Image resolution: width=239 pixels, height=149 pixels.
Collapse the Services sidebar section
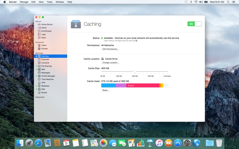[39, 53]
